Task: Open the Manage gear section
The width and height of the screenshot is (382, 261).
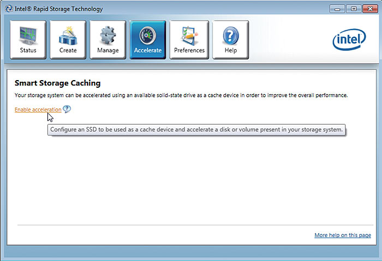Action: click(x=108, y=40)
